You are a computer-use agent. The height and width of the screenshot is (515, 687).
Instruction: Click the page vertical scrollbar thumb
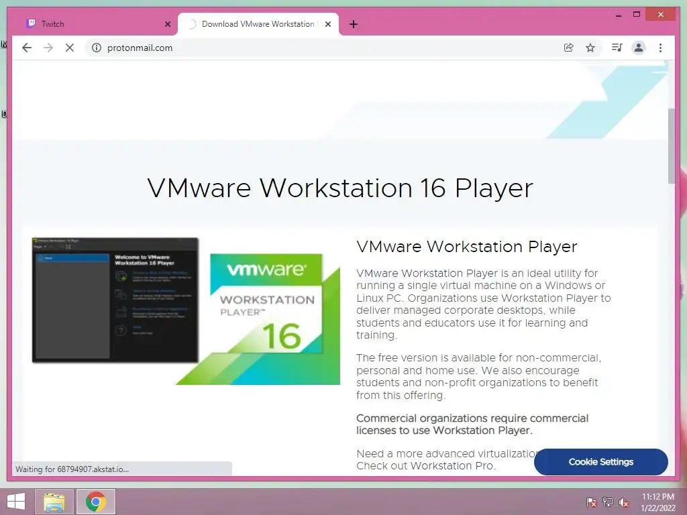point(671,146)
